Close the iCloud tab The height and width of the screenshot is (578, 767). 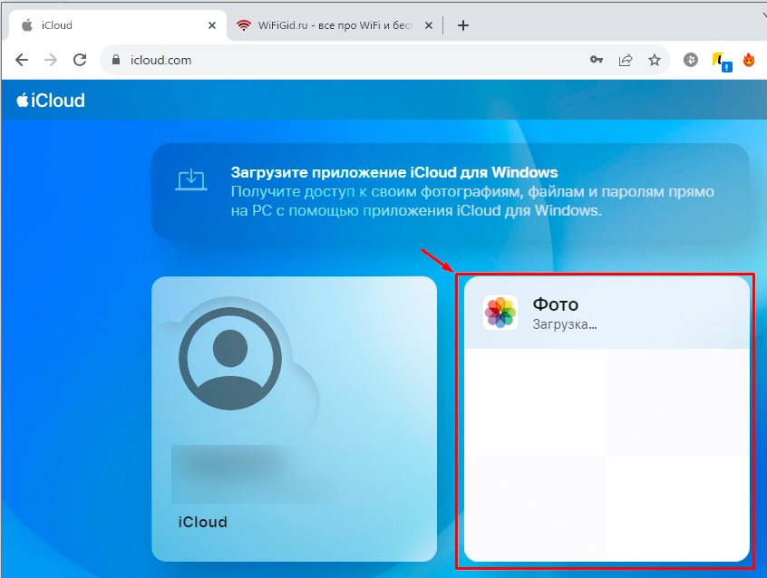(212, 25)
